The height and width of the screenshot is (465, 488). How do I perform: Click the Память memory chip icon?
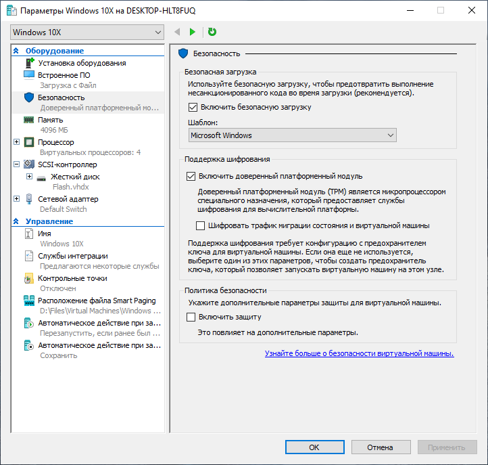(x=29, y=120)
